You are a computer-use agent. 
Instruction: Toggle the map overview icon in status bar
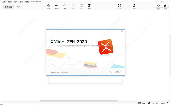click(x=149, y=103)
